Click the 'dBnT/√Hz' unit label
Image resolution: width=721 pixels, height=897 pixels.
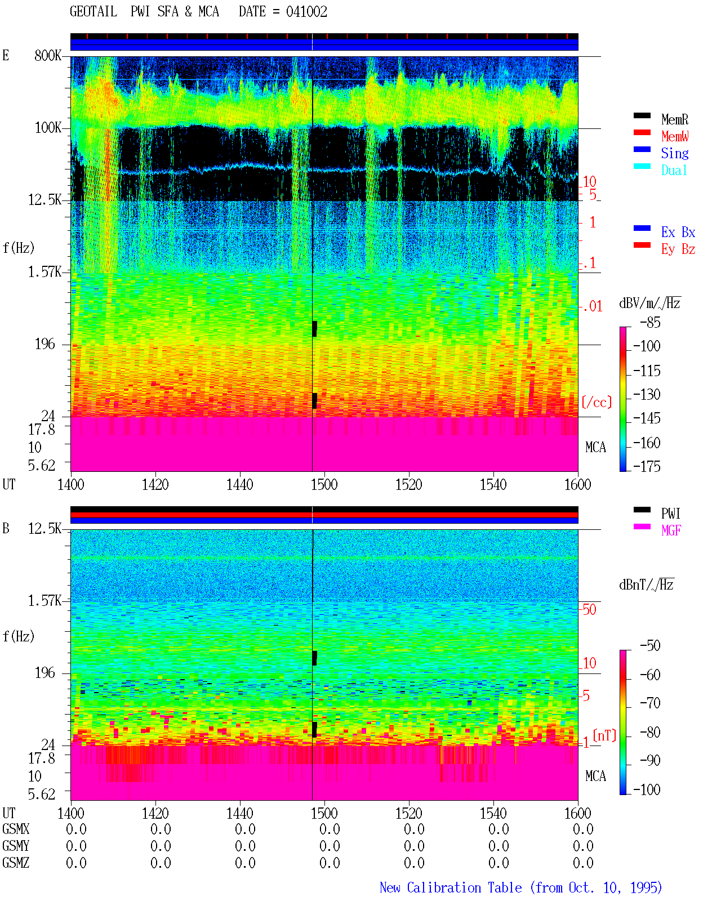pos(647,585)
